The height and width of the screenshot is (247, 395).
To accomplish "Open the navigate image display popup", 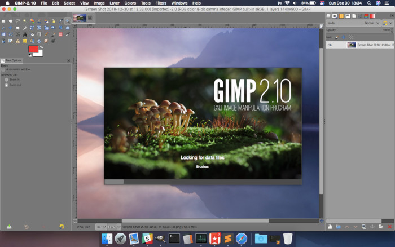I will [322, 221].
